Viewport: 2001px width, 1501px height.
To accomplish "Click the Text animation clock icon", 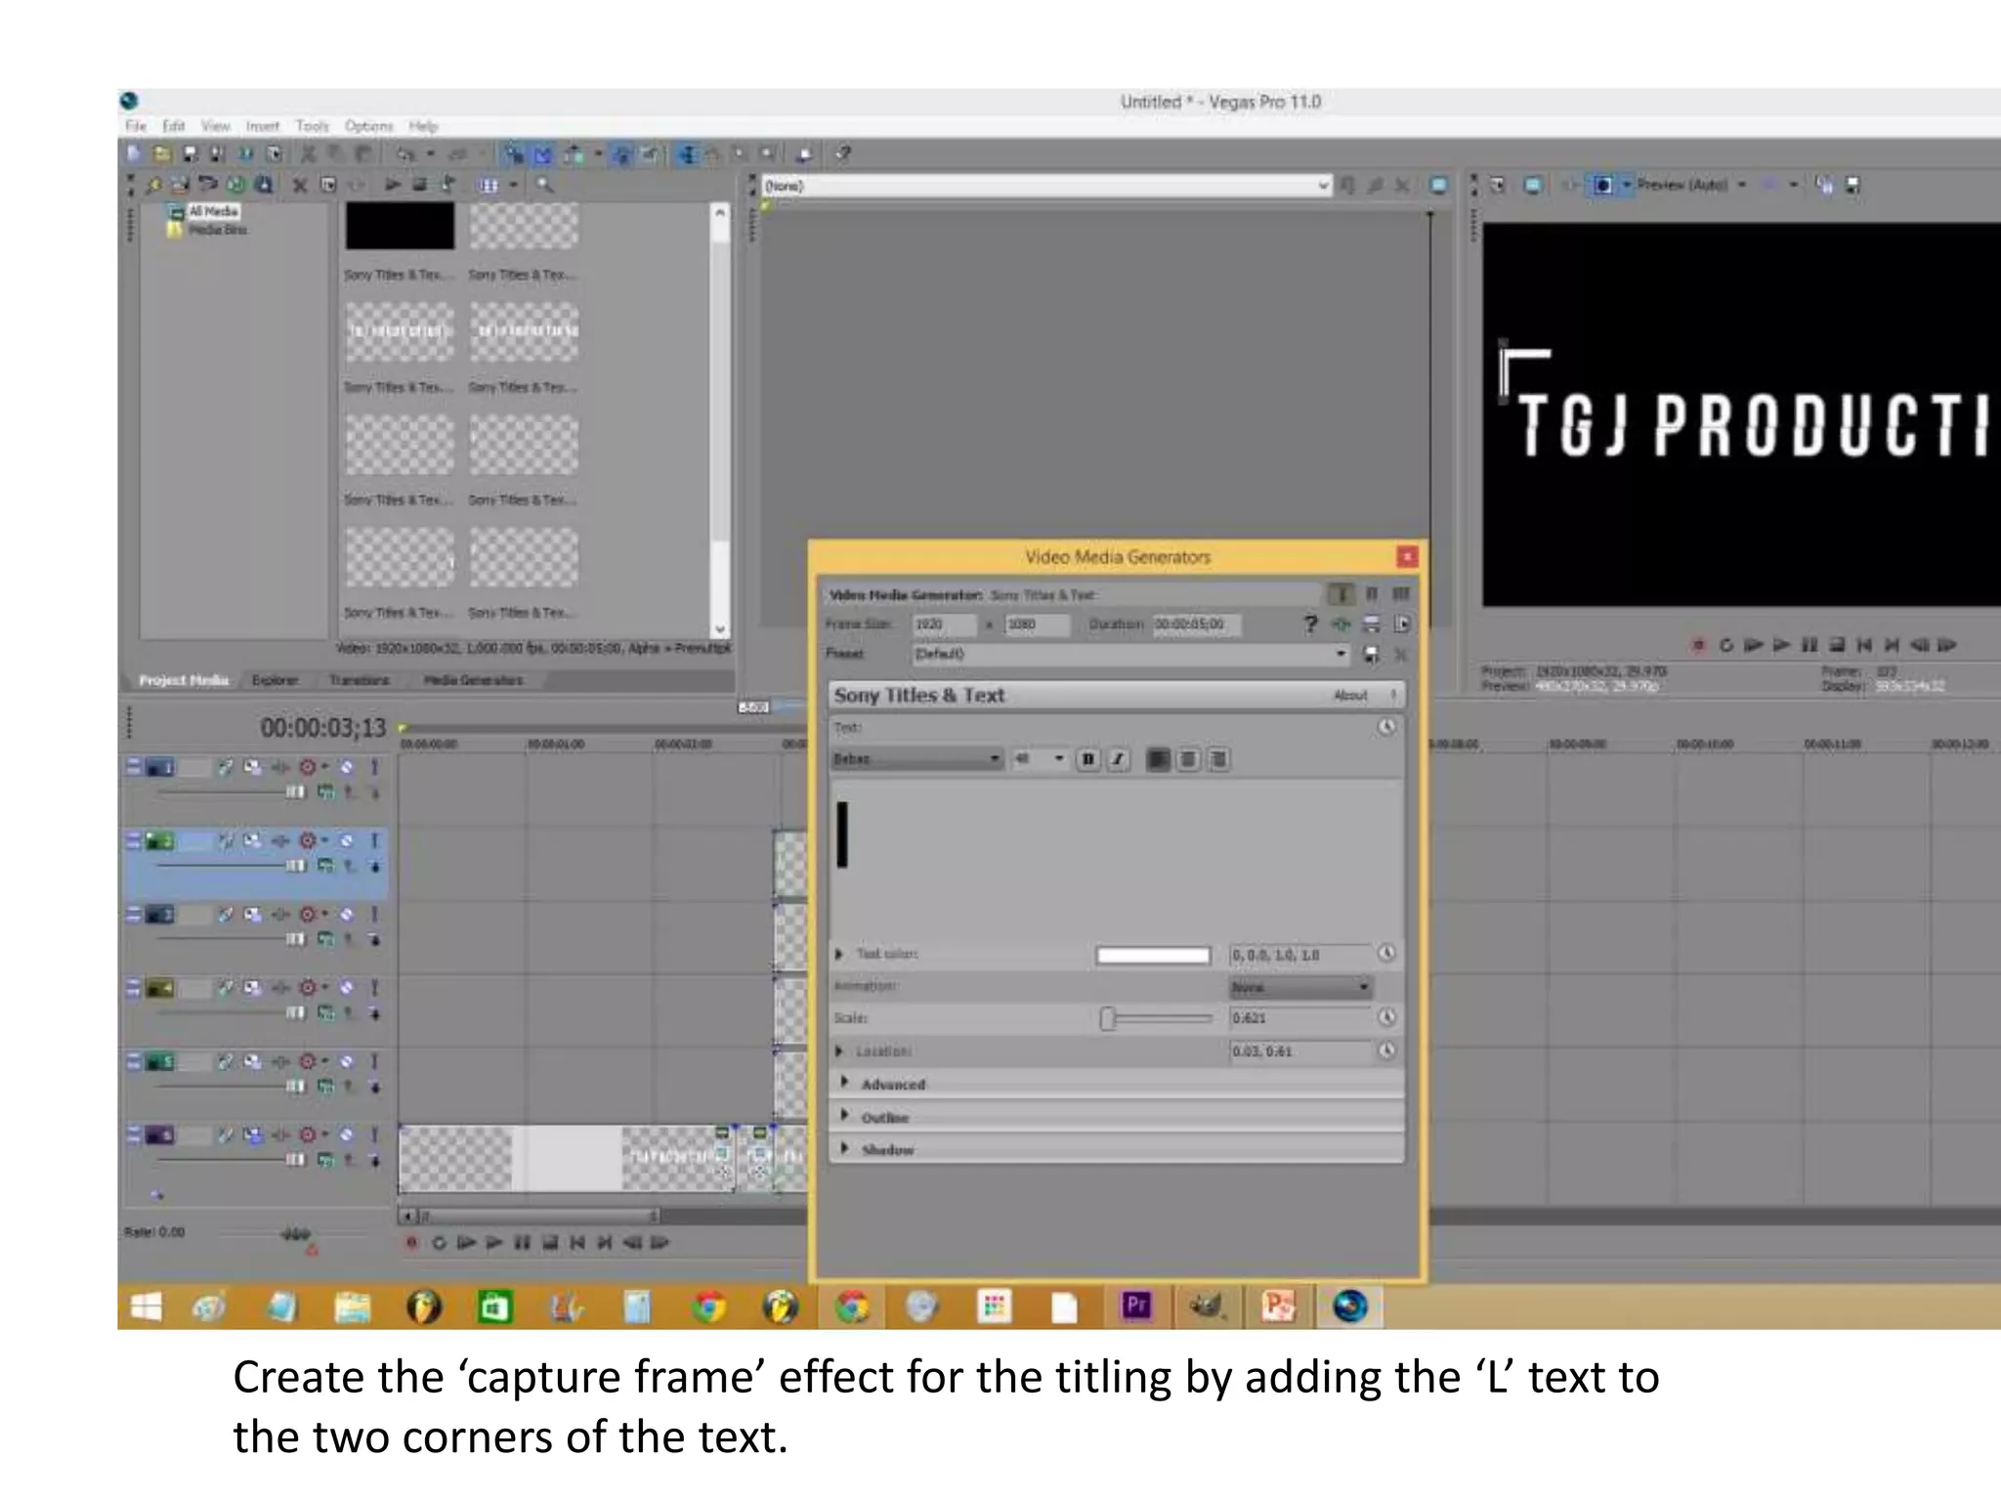I will pos(1386,727).
